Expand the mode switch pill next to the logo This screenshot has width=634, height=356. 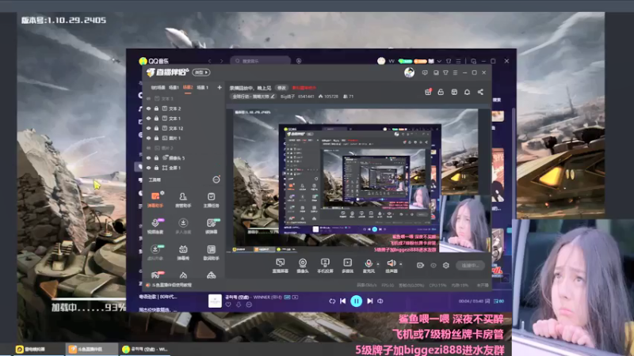point(201,72)
